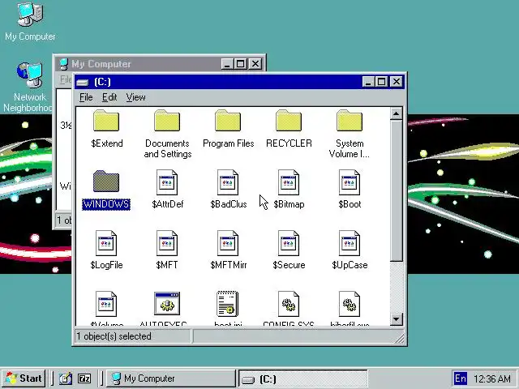
Task: Open the File menu in C: window
Action: (x=86, y=97)
